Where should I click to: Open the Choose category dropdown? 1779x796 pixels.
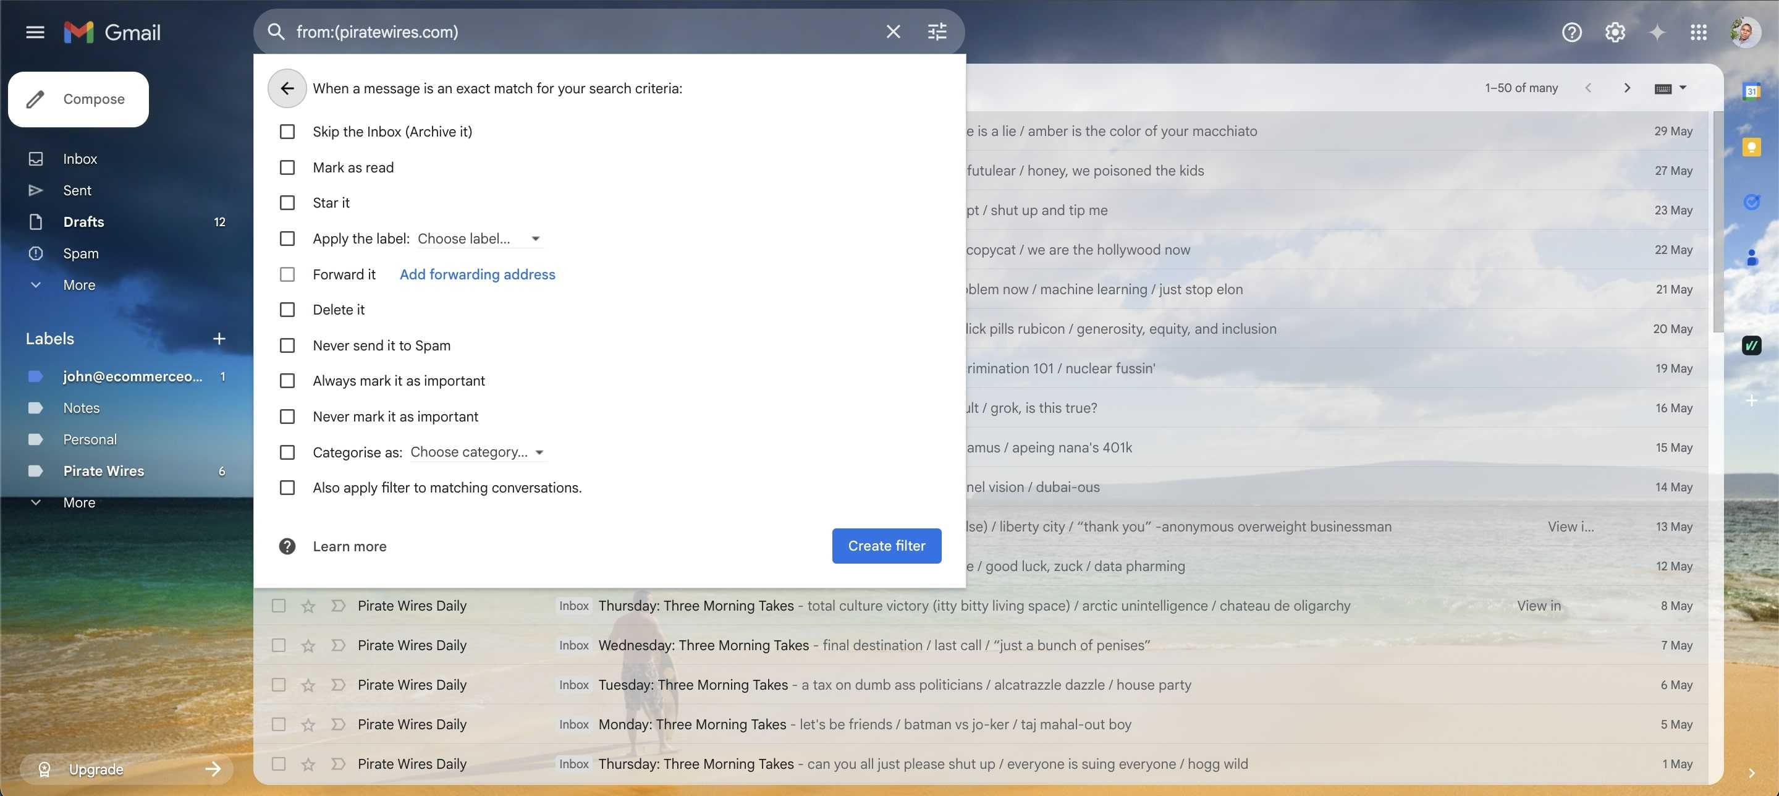pyautogui.click(x=476, y=452)
